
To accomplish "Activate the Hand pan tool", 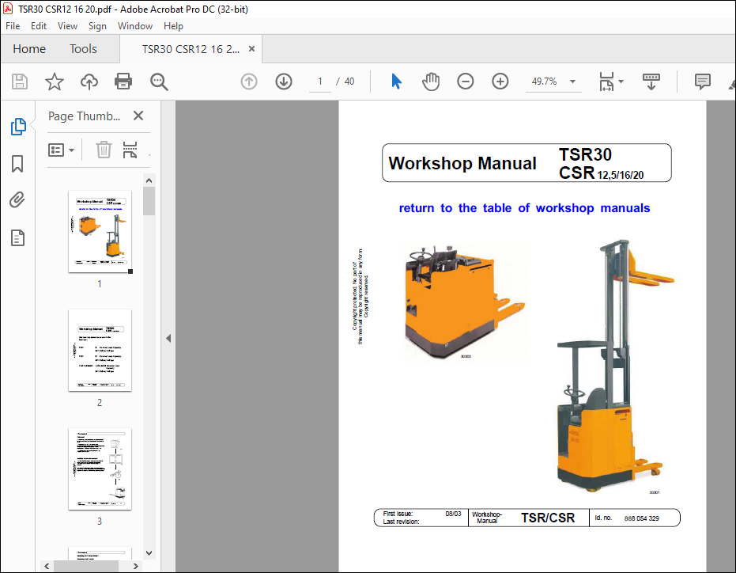I will (x=430, y=82).
